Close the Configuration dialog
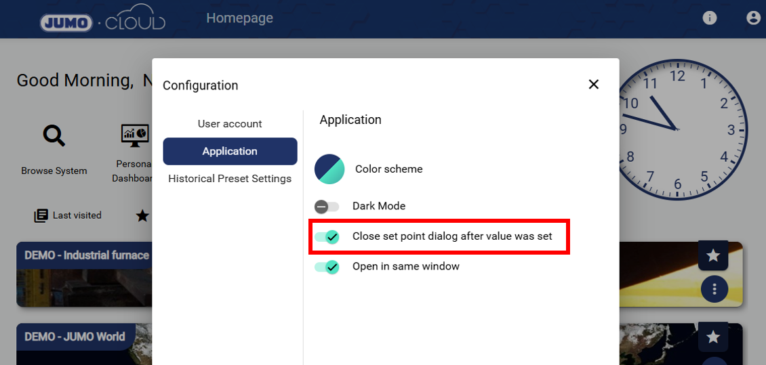The width and height of the screenshot is (766, 365). click(594, 85)
